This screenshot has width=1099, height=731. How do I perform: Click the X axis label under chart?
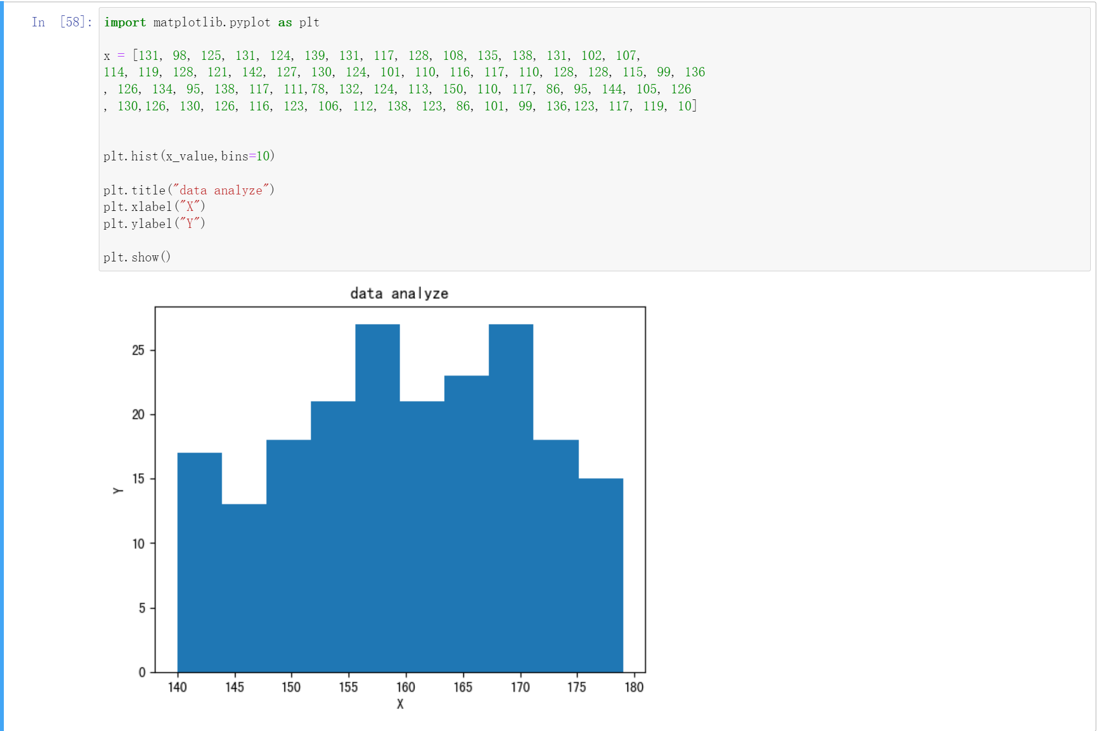coord(400,704)
